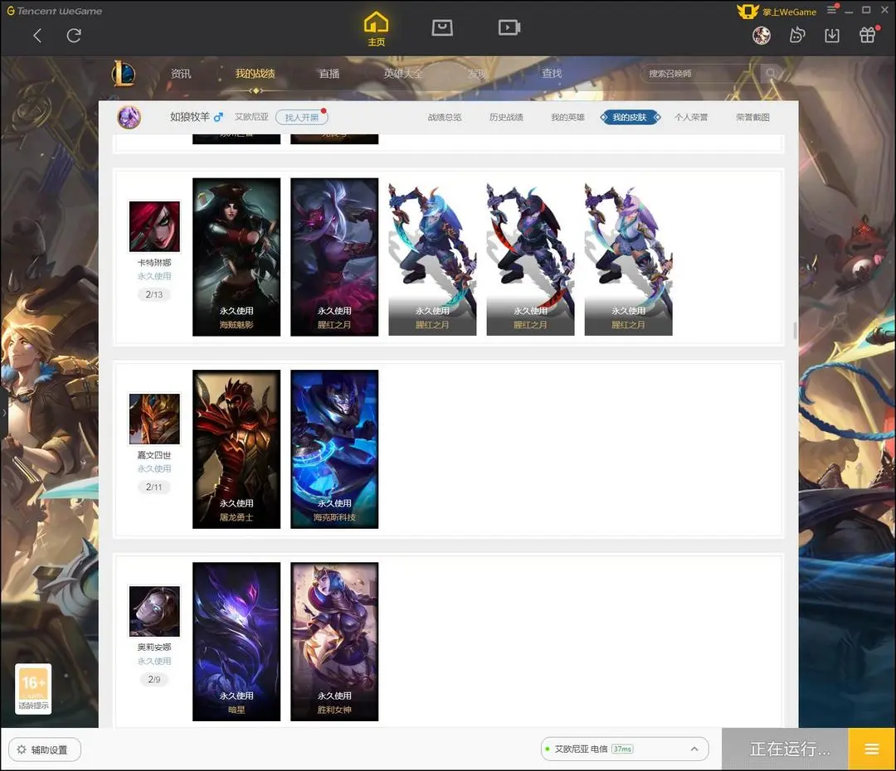This screenshot has width=896, height=771.
Task: Switch to the 直播 tab
Action: (x=329, y=74)
